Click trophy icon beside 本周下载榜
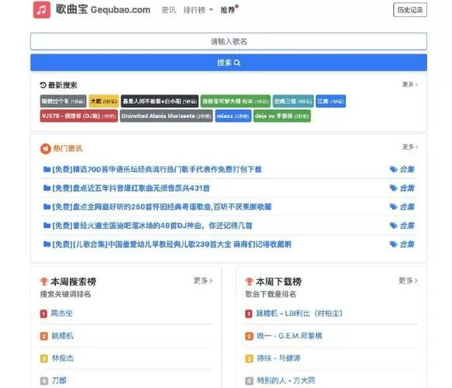Viewport: 452px width, 388px height. click(x=249, y=282)
